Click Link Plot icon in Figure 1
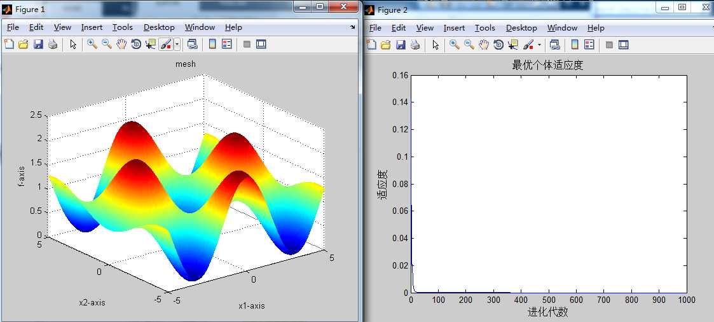The width and height of the screenshot is (714, 322). 192,44
